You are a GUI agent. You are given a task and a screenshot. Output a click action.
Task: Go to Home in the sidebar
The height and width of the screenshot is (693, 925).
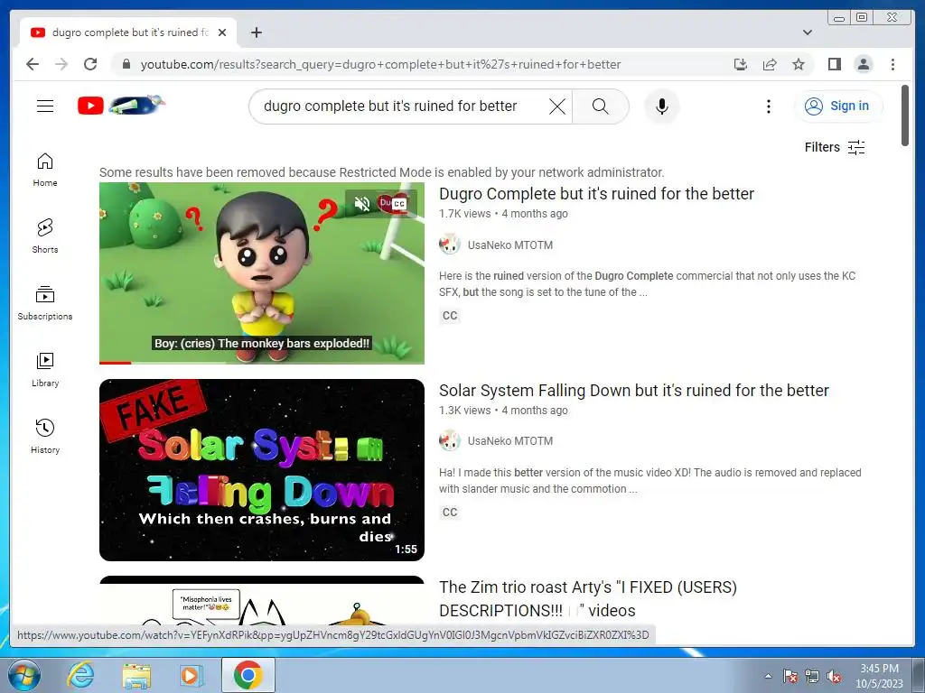pos(45,170)
